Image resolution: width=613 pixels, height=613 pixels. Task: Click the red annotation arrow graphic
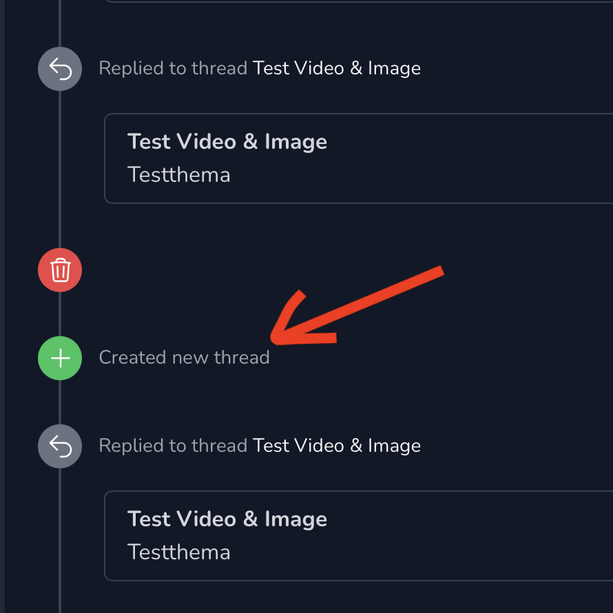pyautogui.click(x=357, y=306)
